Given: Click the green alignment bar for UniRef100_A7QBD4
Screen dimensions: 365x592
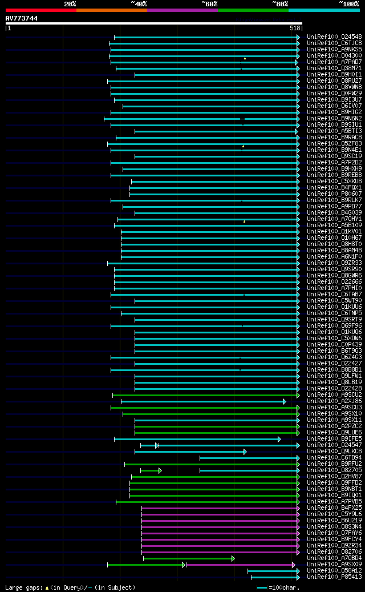Looking at the screenshot, I should tap(189, 558).
